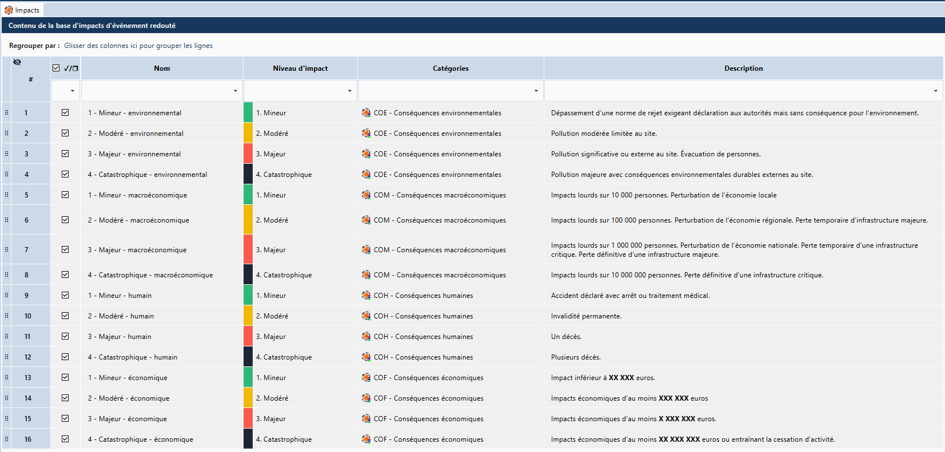This screenshot has width=945, height=452.
Task: Uncheck the checkbox for row 10 Modéré humain
Action: coord(65,316)
